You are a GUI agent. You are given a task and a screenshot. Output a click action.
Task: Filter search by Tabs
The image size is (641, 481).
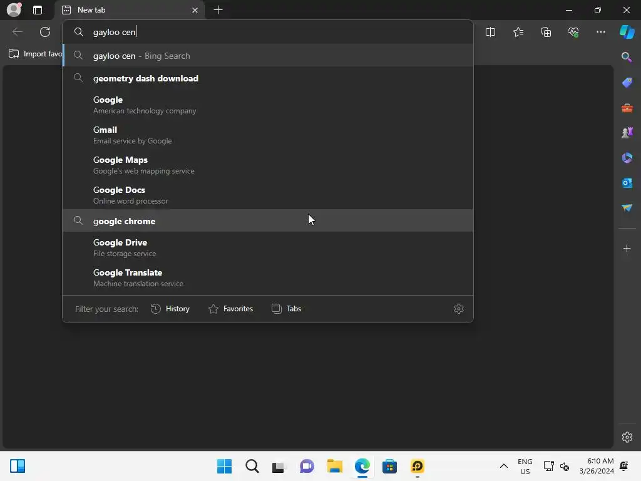pyautogui.click(x=286, y=309)
